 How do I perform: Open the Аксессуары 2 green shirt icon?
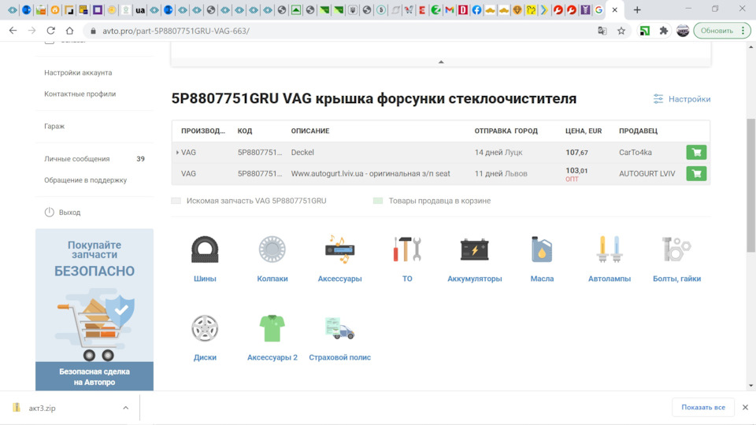[272, 329]
